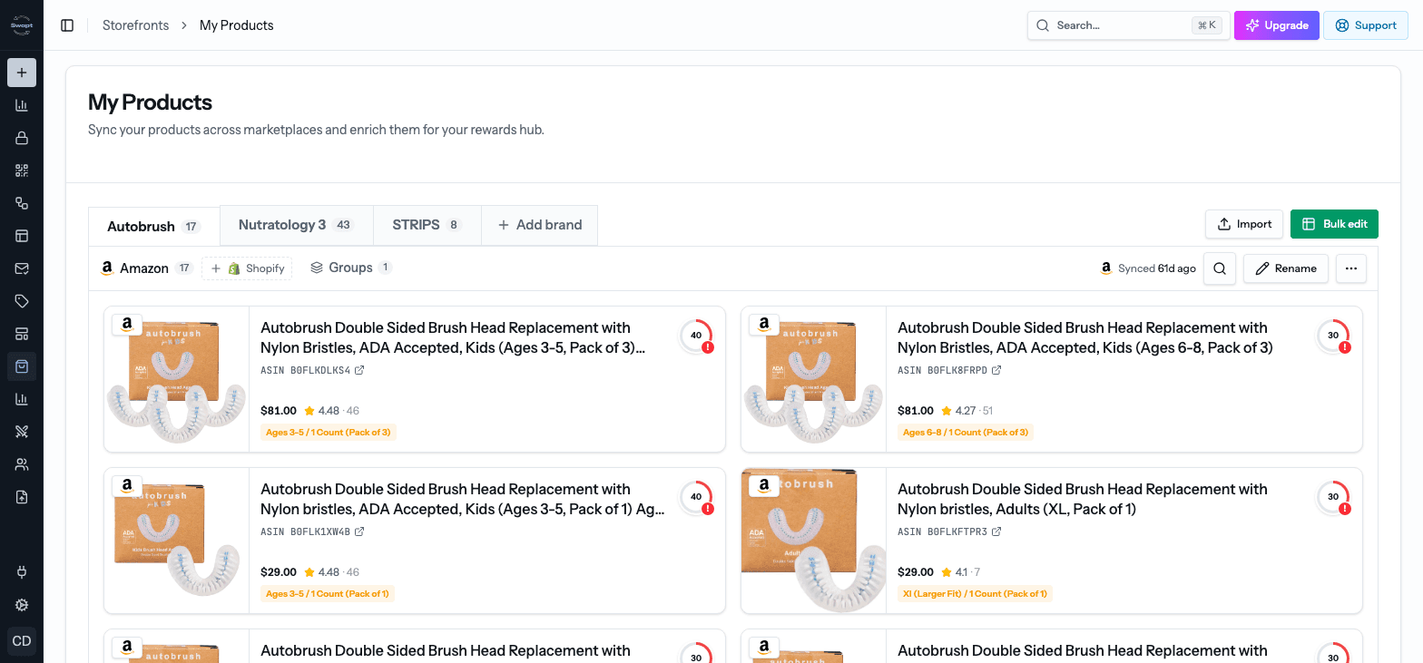Open the plug integrations icon in sidebar
The height and width of the screenshot is (663, 1423).
click(22, 572)
